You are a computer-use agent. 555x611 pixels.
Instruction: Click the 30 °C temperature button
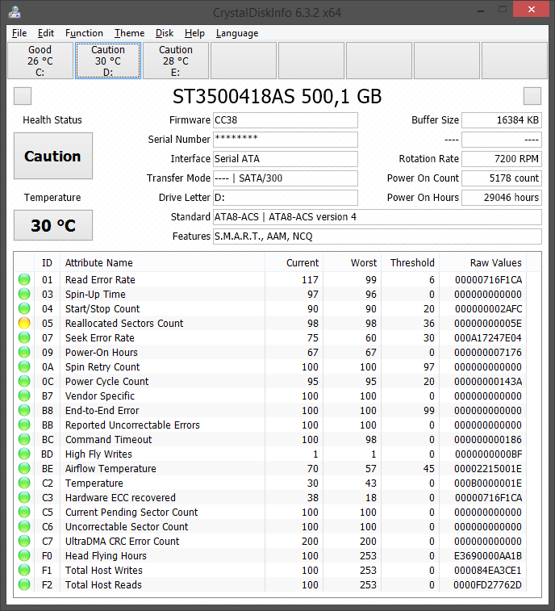53,225
